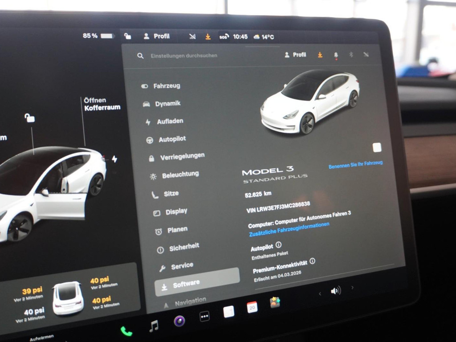This screenshot has height=342, width=456.
Task: Open the notification bell icon
Action: (335, 55)
